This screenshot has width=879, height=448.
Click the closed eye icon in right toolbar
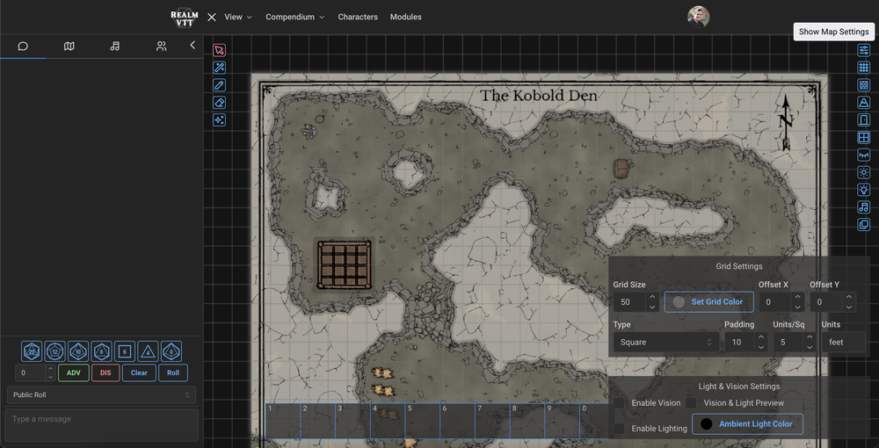click(x=864, y=155)
